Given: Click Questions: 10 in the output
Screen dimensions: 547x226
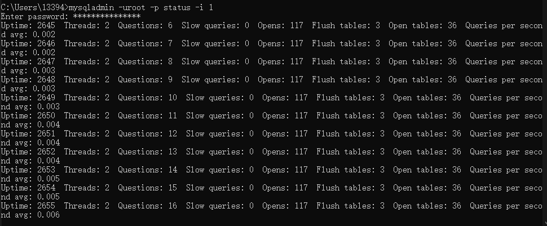Looking at the screenshot, I should [147, 98].
